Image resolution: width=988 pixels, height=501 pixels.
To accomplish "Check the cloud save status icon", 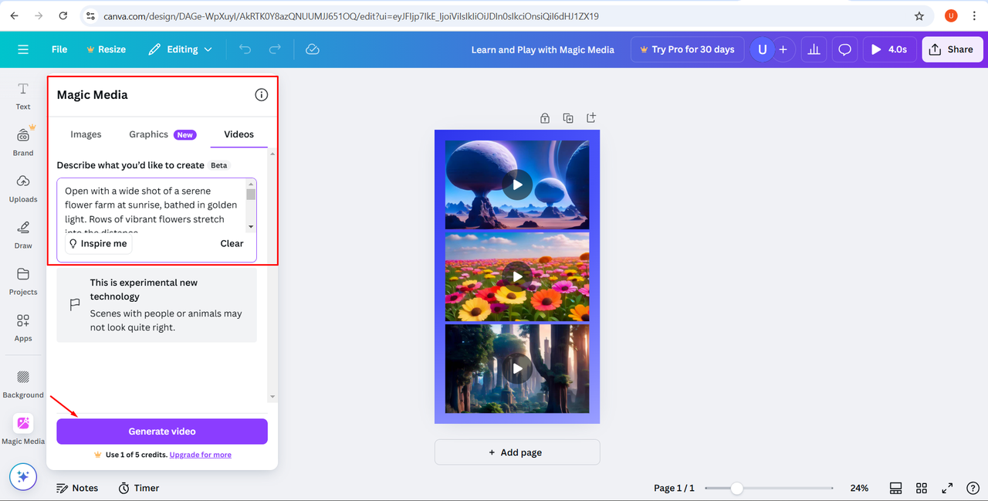I will point(313,49).
